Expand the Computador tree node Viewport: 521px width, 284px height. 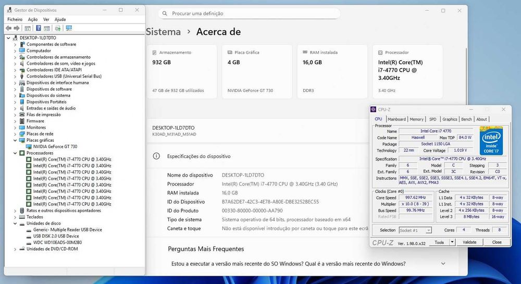tap(15, 51)
